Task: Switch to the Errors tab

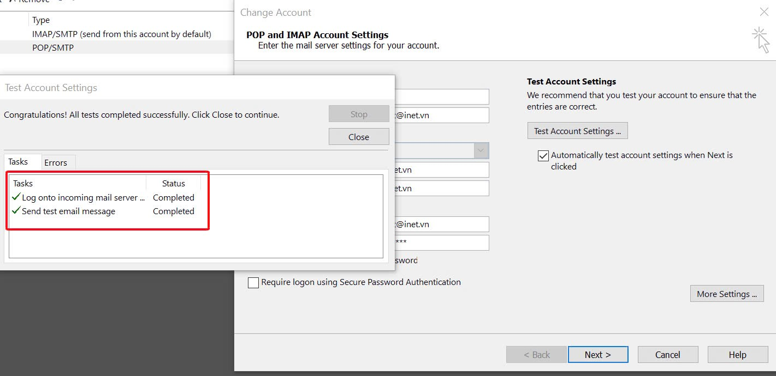Action: coord(56,162)
